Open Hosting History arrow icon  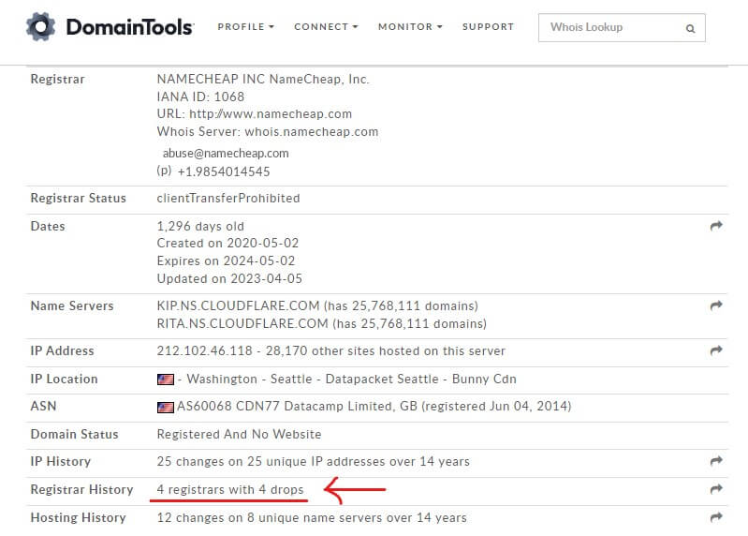tap(716, 517)
